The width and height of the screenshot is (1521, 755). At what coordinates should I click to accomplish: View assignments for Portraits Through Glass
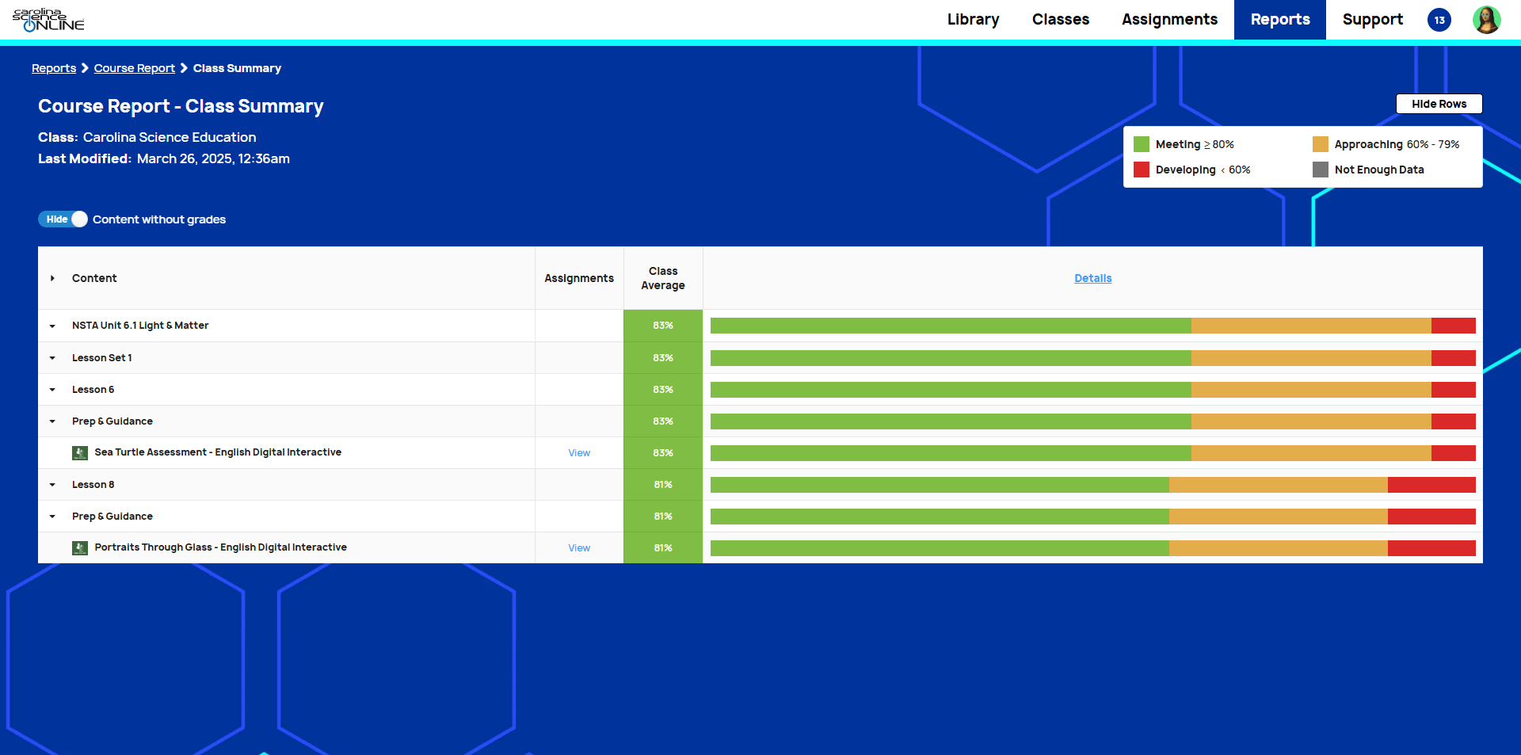click(579, 548)
